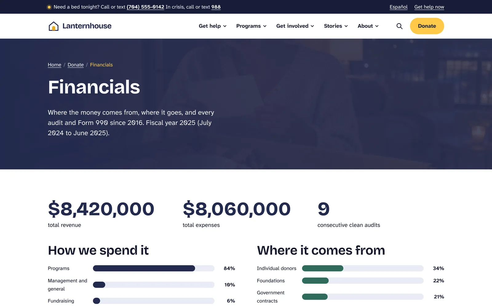Click the Foundations 22% bar
The image size is (492, 308).
(x=363, y=281)
